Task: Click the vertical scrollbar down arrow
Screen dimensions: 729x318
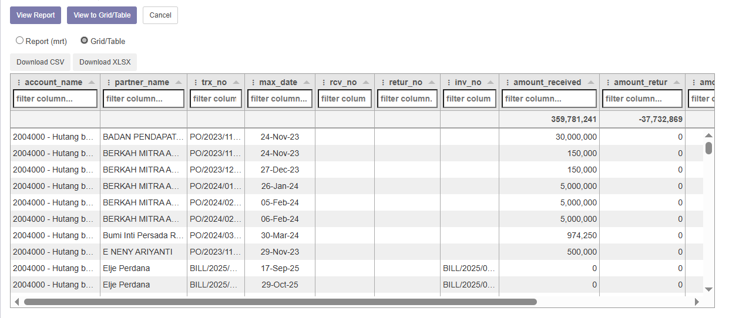Action: coord(708,289)
